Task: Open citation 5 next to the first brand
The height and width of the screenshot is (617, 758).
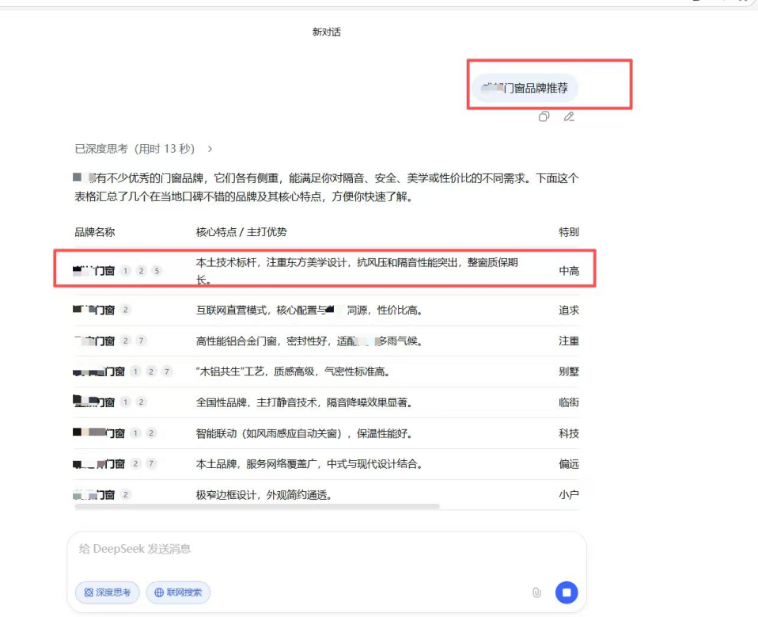Action: [x=157, y=269]
